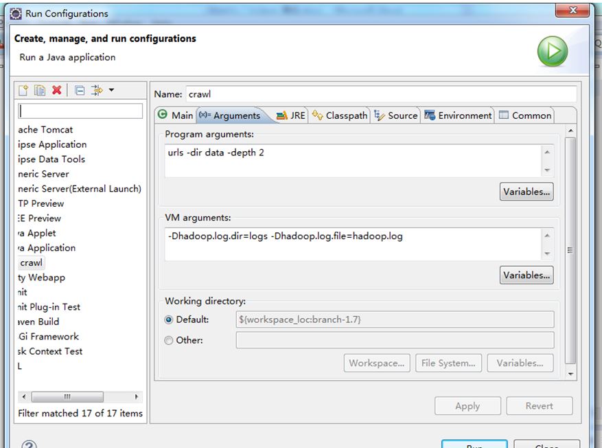Click Variables button under Program arguments
Viewport: 602px width, 448px height.
click(526, 192)
